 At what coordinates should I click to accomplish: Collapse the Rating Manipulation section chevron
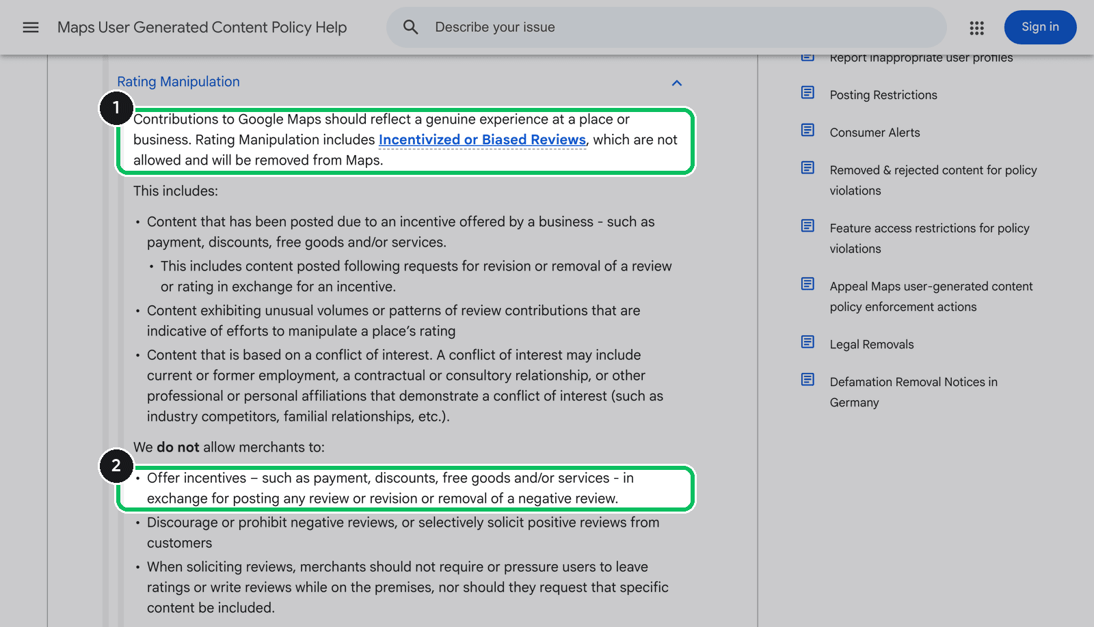(x=677, y=83)
